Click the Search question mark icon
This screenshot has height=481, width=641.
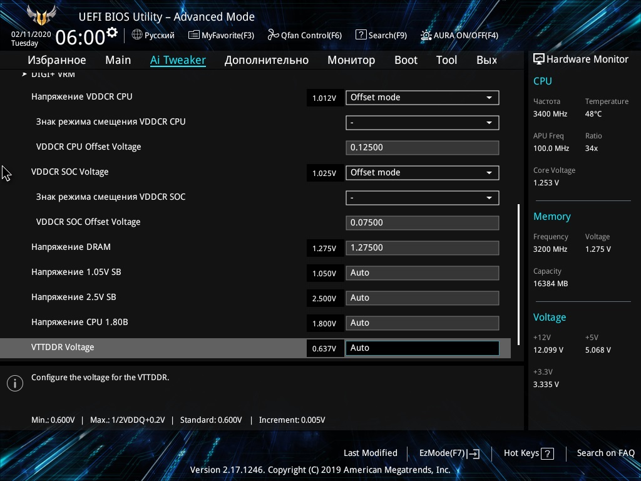tap(361, 35)
